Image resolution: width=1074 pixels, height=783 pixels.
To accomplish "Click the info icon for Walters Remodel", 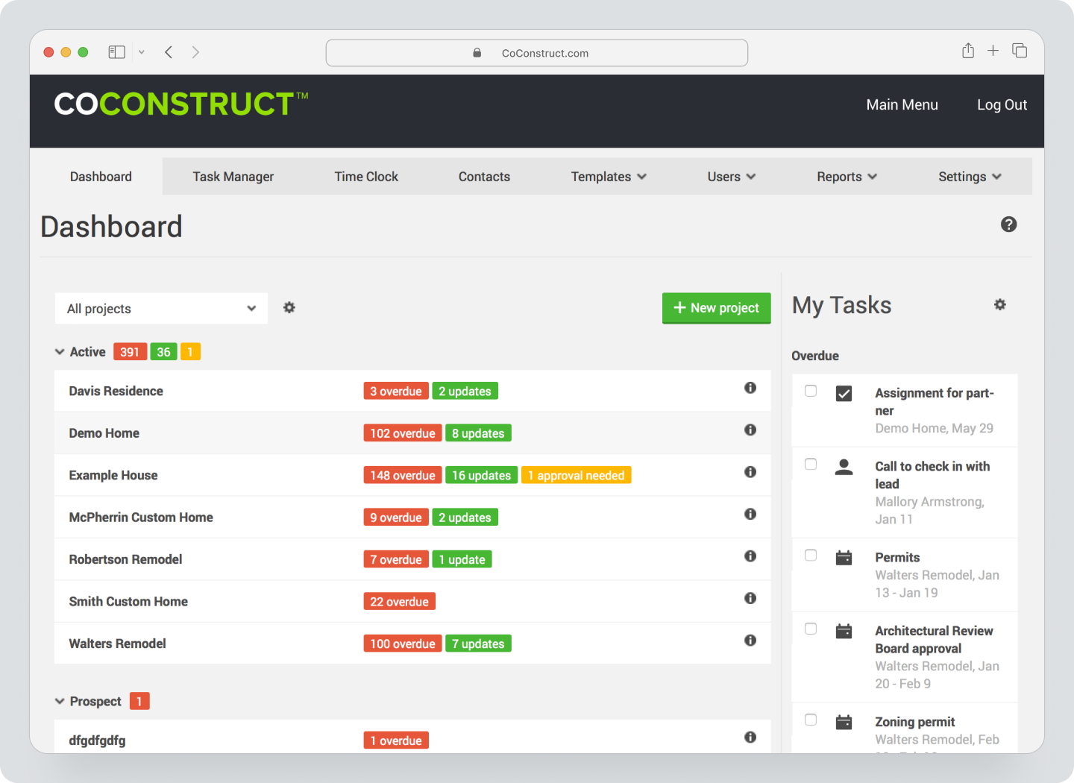I will [x=750, y=640].
